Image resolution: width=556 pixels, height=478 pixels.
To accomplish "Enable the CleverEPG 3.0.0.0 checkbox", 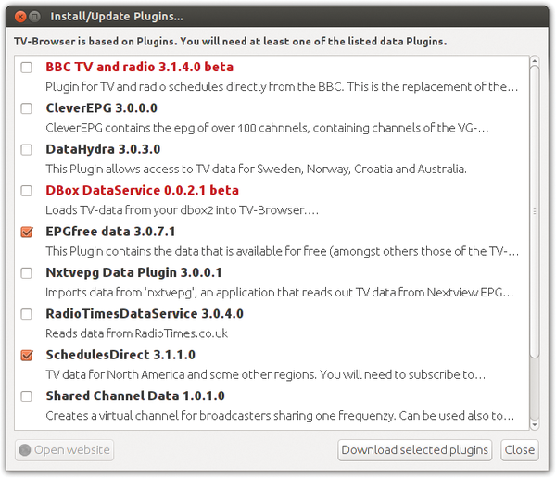I will pyautogui.click(x=27, y=108).
